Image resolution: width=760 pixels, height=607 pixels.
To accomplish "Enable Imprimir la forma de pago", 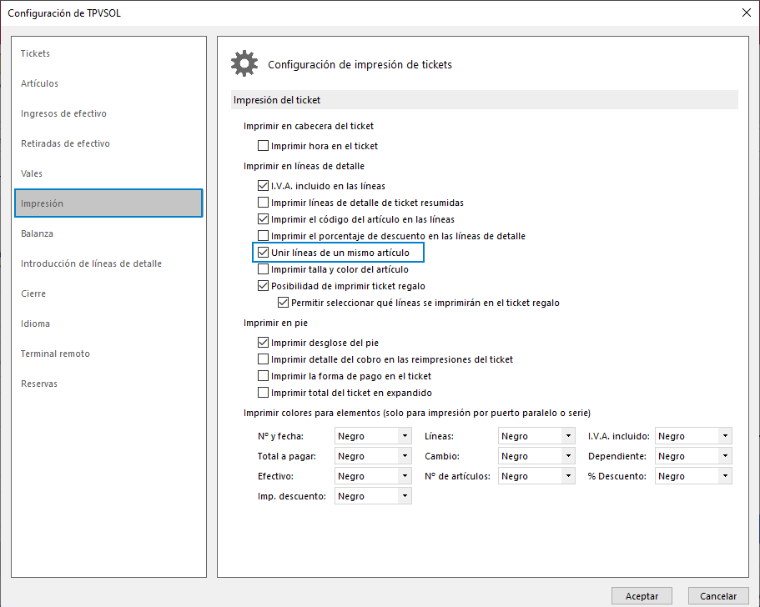I will pyautogui.click(x=263, y=376).
